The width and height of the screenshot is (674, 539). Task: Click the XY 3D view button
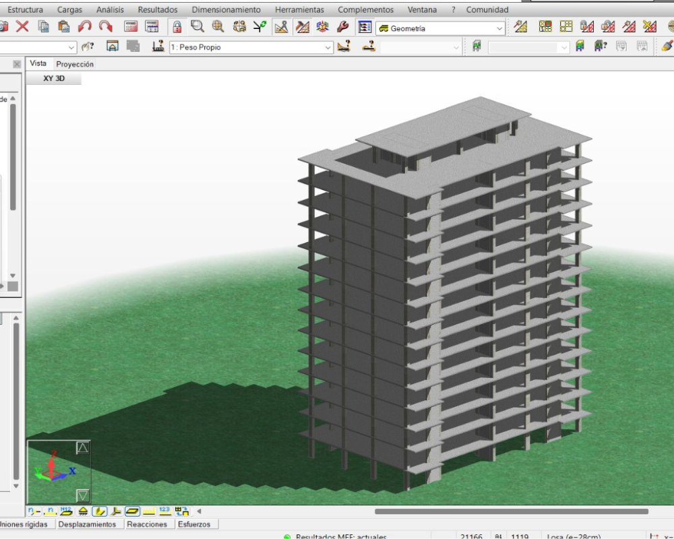54,78
